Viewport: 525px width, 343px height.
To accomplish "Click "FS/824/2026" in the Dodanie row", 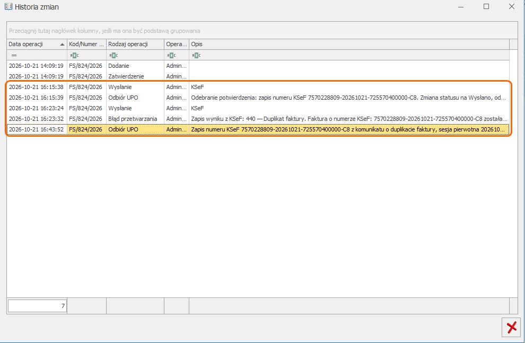I will (87, 66).
